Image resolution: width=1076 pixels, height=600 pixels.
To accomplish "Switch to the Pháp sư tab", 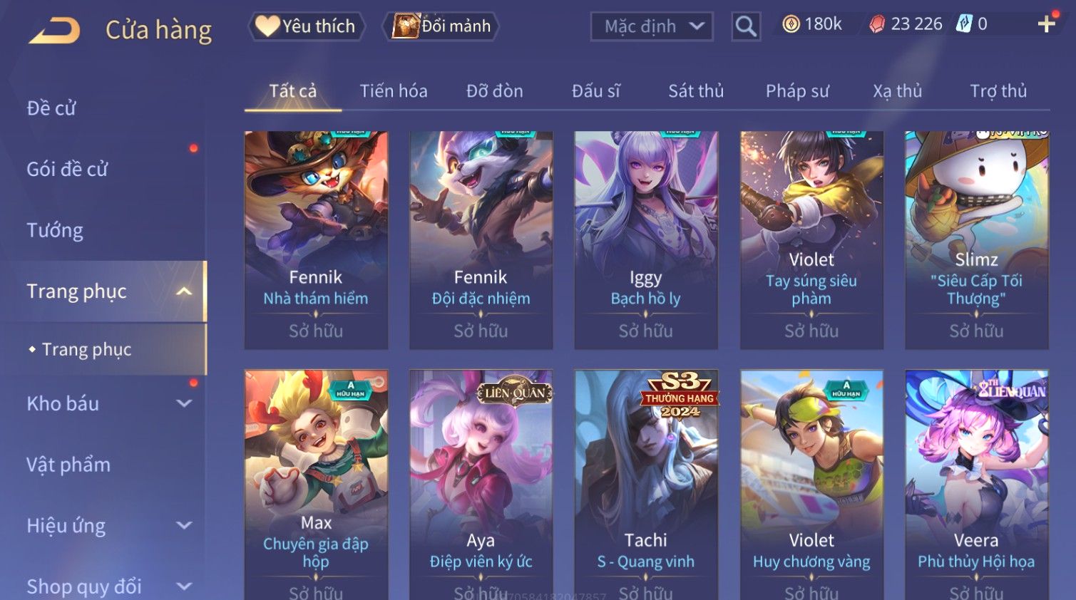I will pyautogui.click(x=797, y=91).
